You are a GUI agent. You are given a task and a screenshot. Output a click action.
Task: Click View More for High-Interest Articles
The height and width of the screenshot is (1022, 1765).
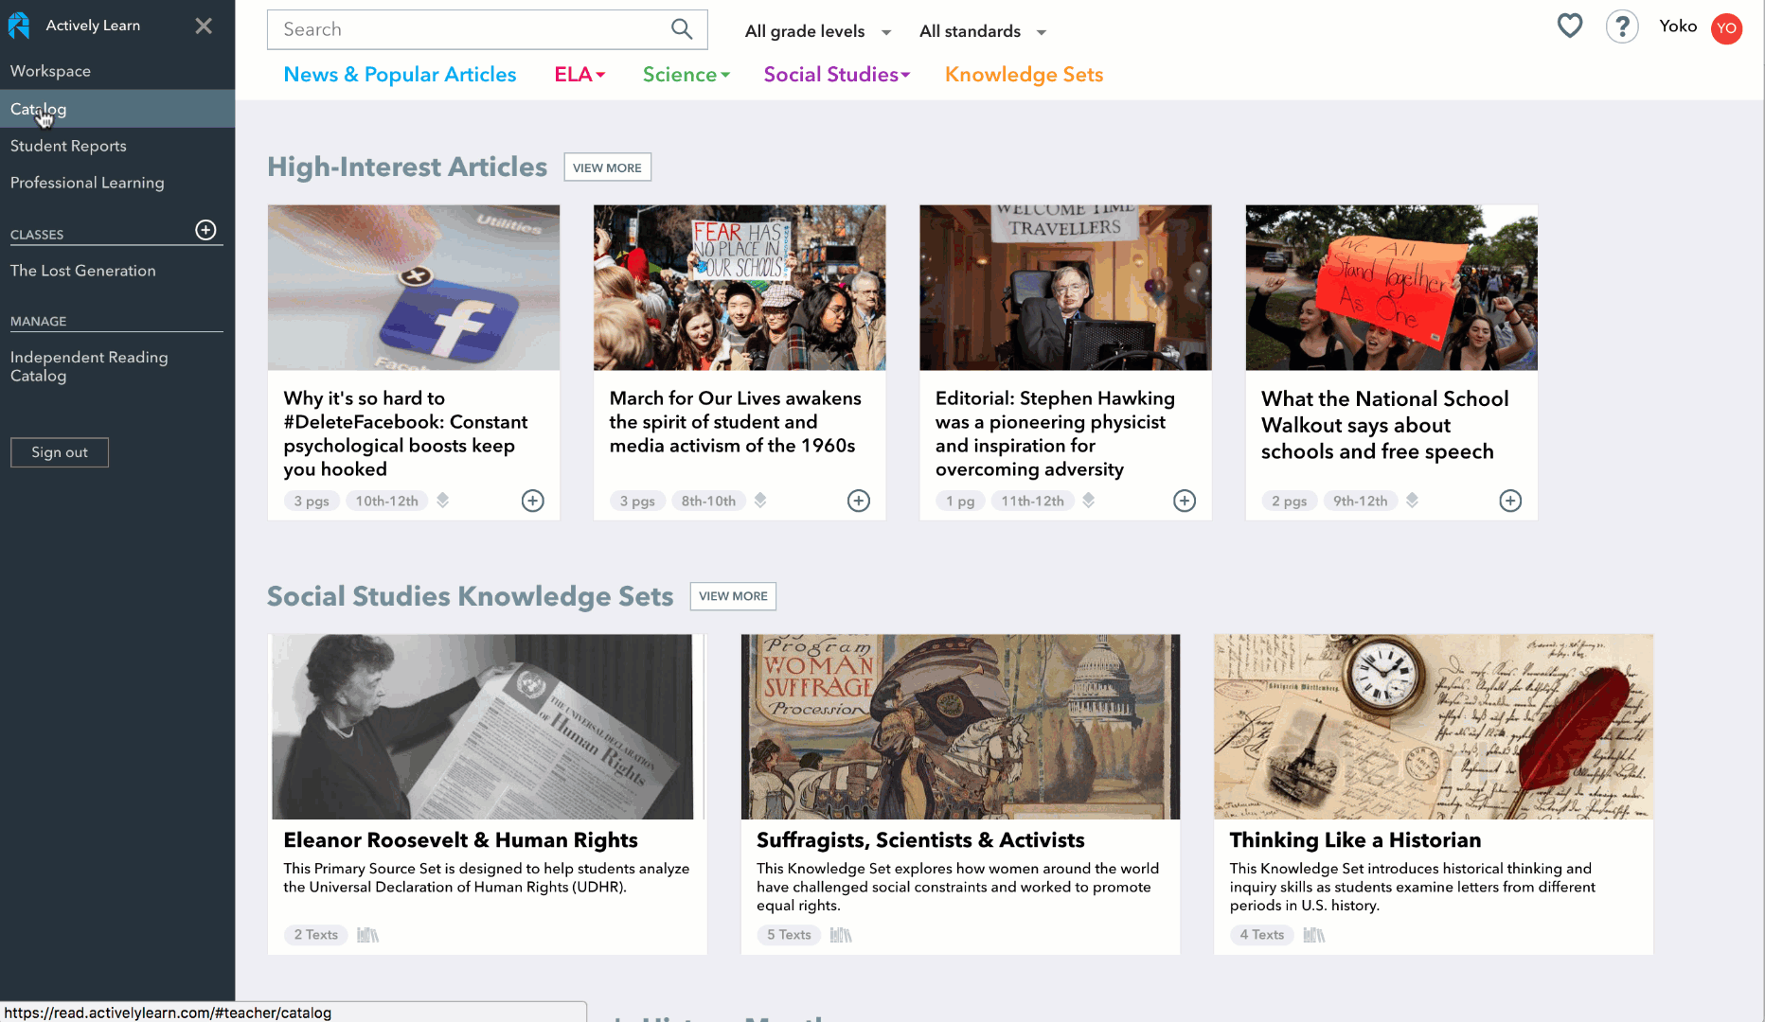(x=607, y=167)
